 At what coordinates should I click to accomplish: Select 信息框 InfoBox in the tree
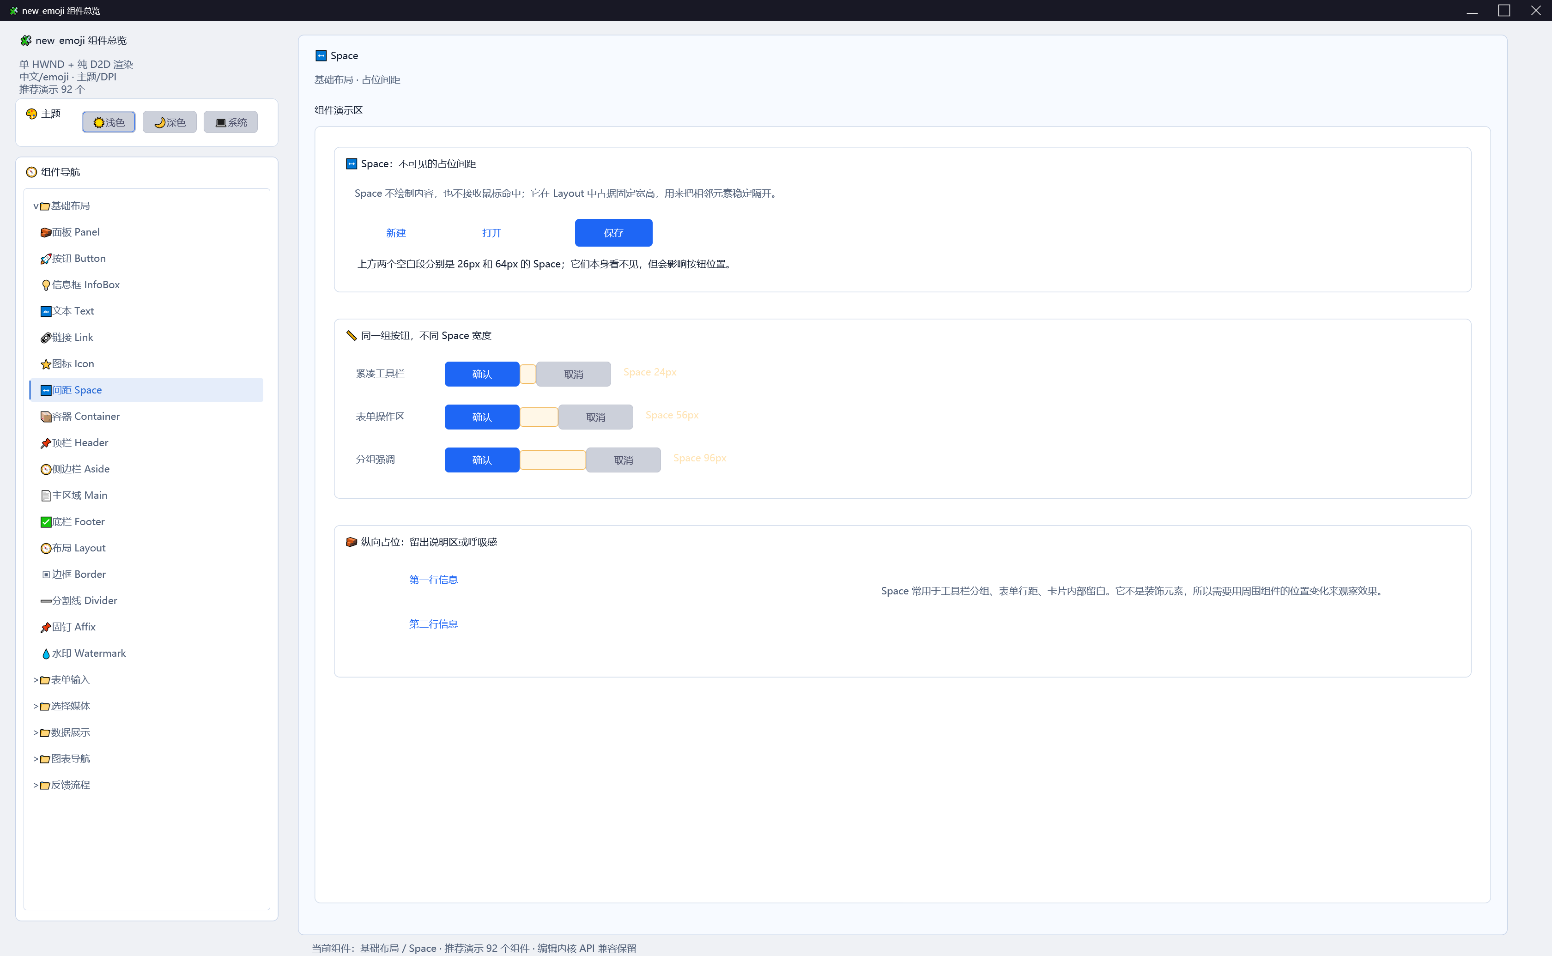(x=147, y=284)
